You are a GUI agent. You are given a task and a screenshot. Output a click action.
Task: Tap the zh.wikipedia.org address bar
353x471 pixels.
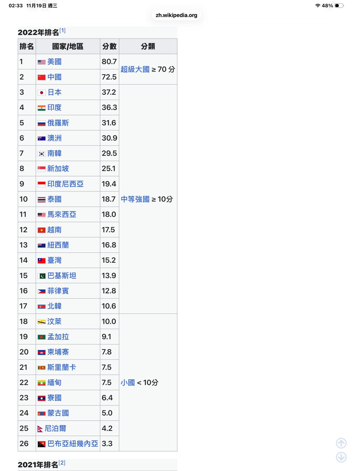(x=176, y=15)
